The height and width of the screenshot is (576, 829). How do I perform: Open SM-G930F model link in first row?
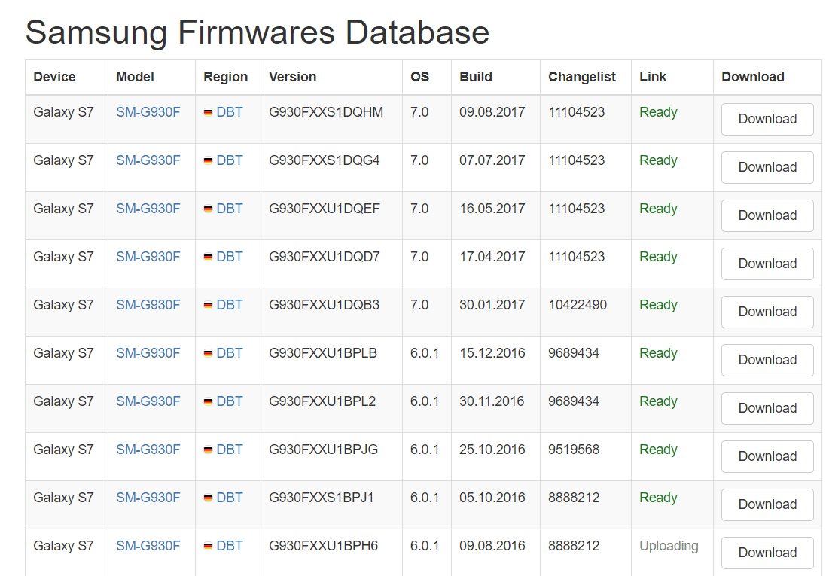tap(148, 112)
